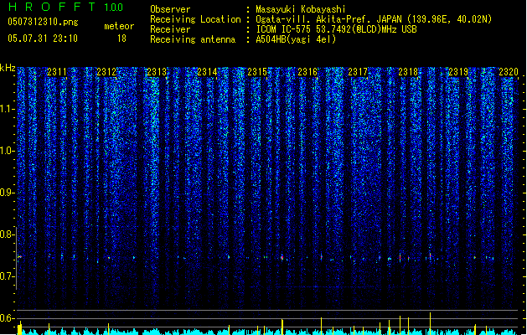Click observer name Masayuki Kobayashi
This screenshot has height=335, width=527.
coord(301,9)
